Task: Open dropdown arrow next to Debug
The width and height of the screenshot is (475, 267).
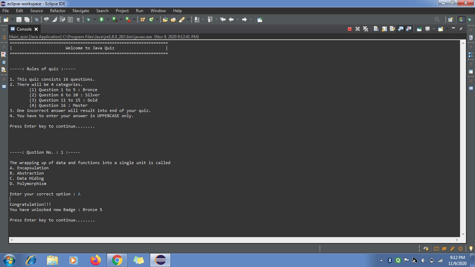Action: point(95,20)
